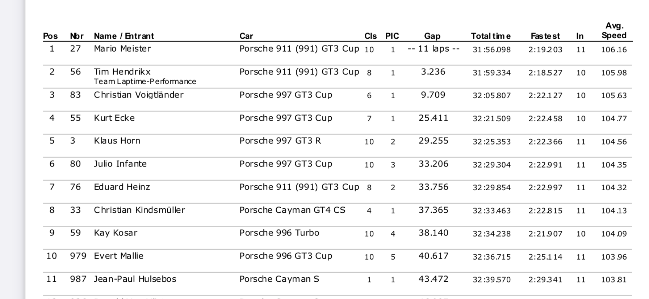This screenshot has width=649, height=299.
Task: Click the Porsche 997 GT3 R car entry
Action: (x=280, y=141)
